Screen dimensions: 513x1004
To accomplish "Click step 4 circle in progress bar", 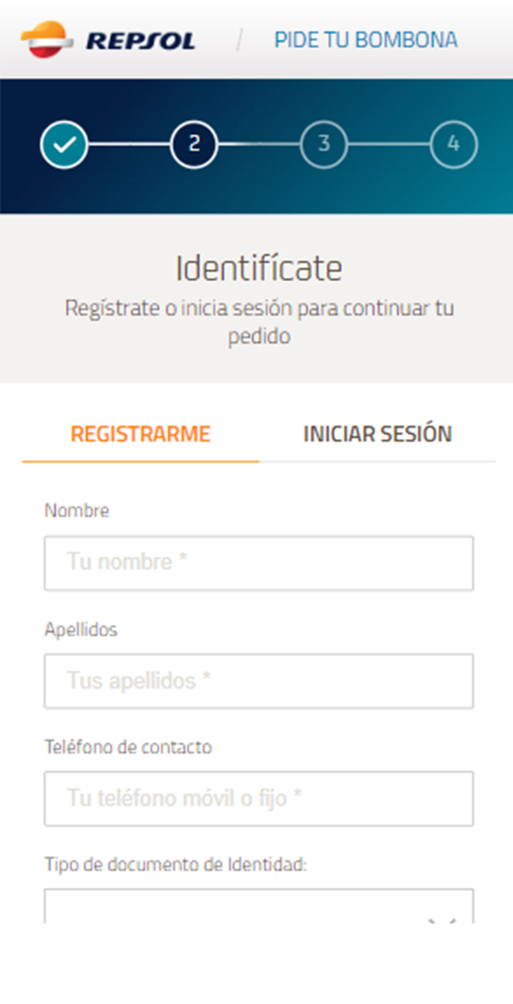I will (x=453, y=145).
